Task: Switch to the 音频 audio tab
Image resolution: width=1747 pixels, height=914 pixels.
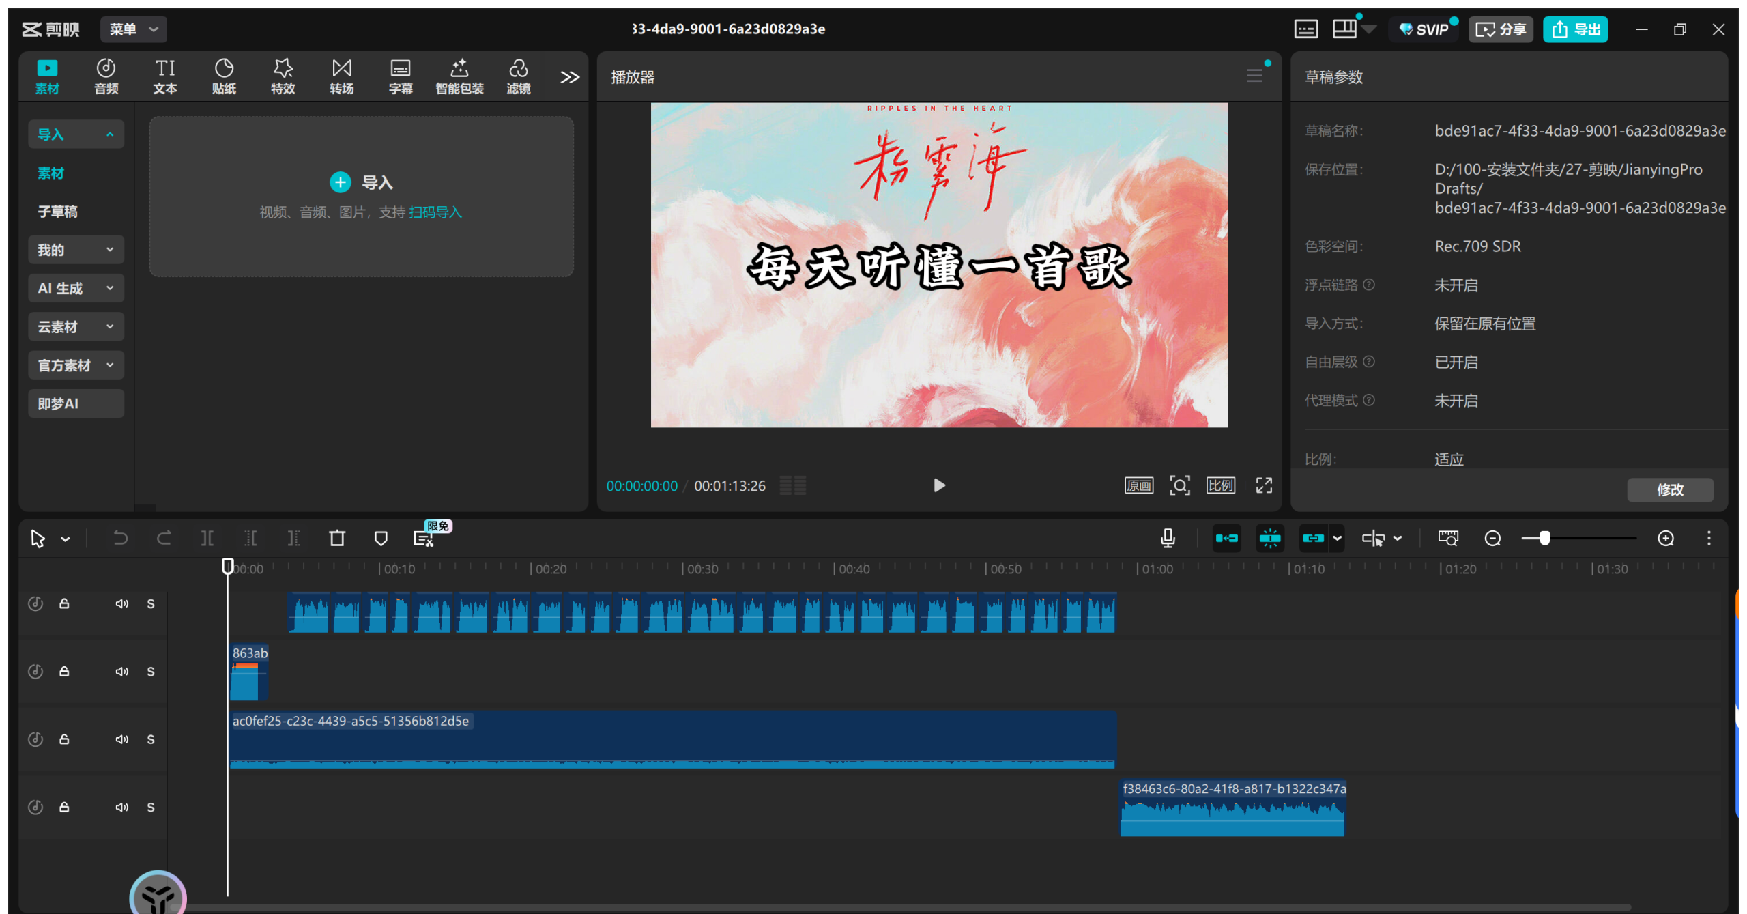Action: [x=106, y=76]
